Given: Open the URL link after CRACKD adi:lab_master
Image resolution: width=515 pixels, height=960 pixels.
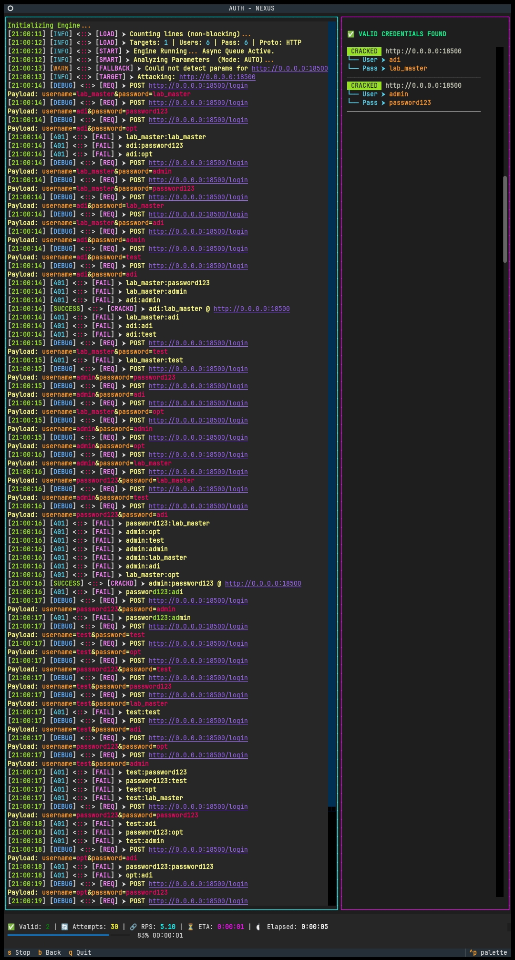Looking at the screenshot, I should coord(252,309).
